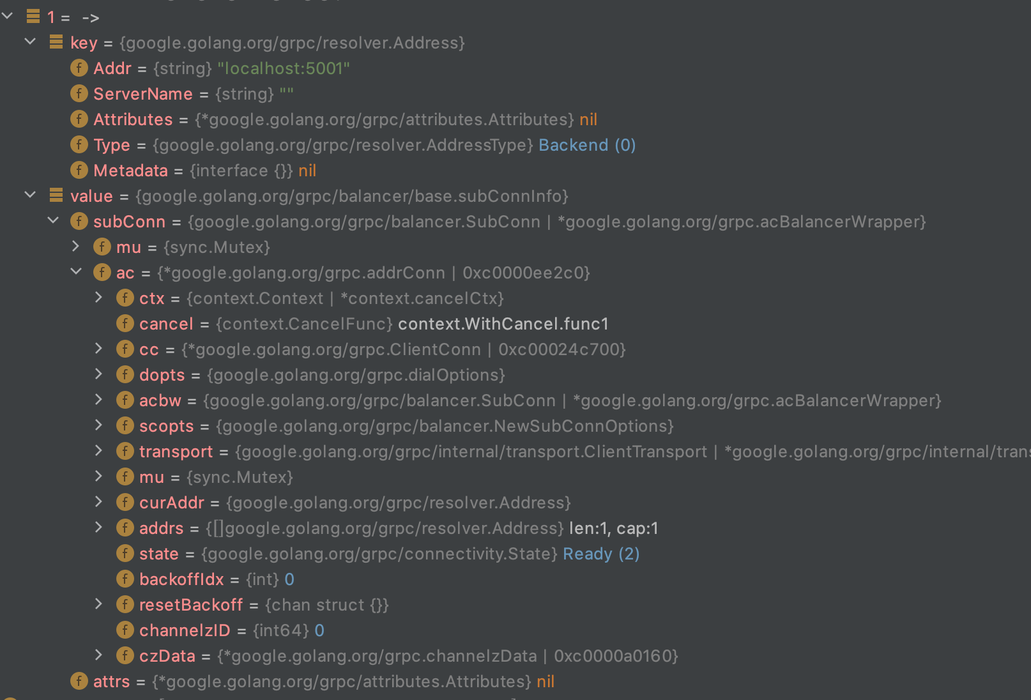The width and height of the screenshot is (1031, 700).
Task: Click the field icon next to attrs
Action: (x=79, y=681)
